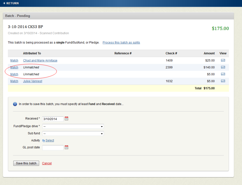Click the $140.00 amount
242x185 pixels.
click(209, 67)
